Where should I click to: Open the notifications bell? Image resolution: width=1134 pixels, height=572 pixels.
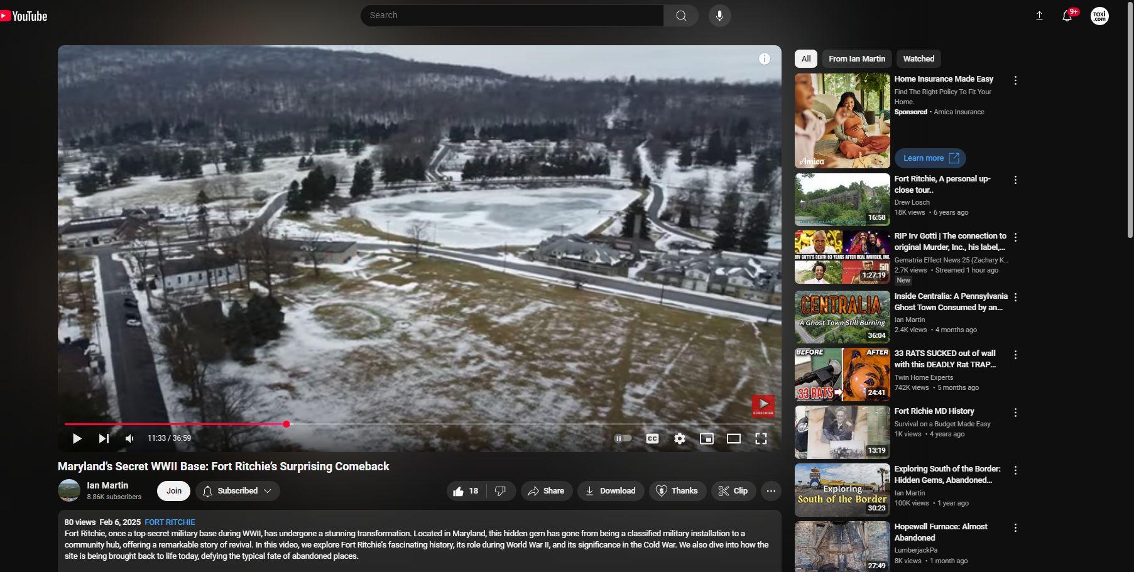point(1067,16)
